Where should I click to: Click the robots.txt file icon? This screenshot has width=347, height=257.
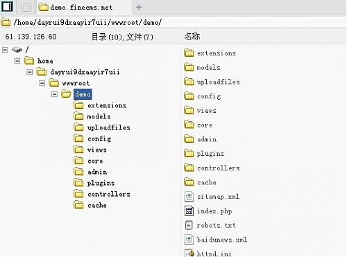(189, 225)
